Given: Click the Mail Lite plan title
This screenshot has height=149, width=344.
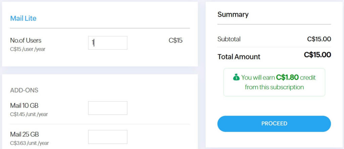Looking at the screenshot, I should (23, 18).
